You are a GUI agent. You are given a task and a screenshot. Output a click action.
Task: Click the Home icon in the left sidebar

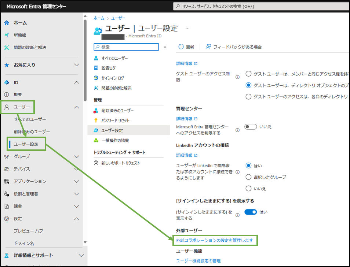coord(7,23)
